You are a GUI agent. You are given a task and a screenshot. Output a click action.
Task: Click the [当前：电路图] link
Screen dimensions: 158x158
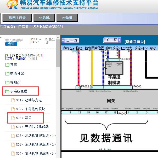pos(16,58)
